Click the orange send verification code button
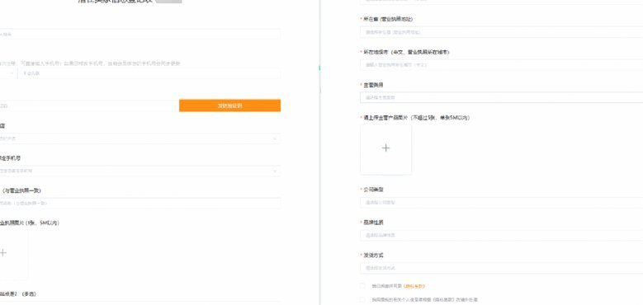This screenshot has width=643, height=305. [x=229, y=106]
